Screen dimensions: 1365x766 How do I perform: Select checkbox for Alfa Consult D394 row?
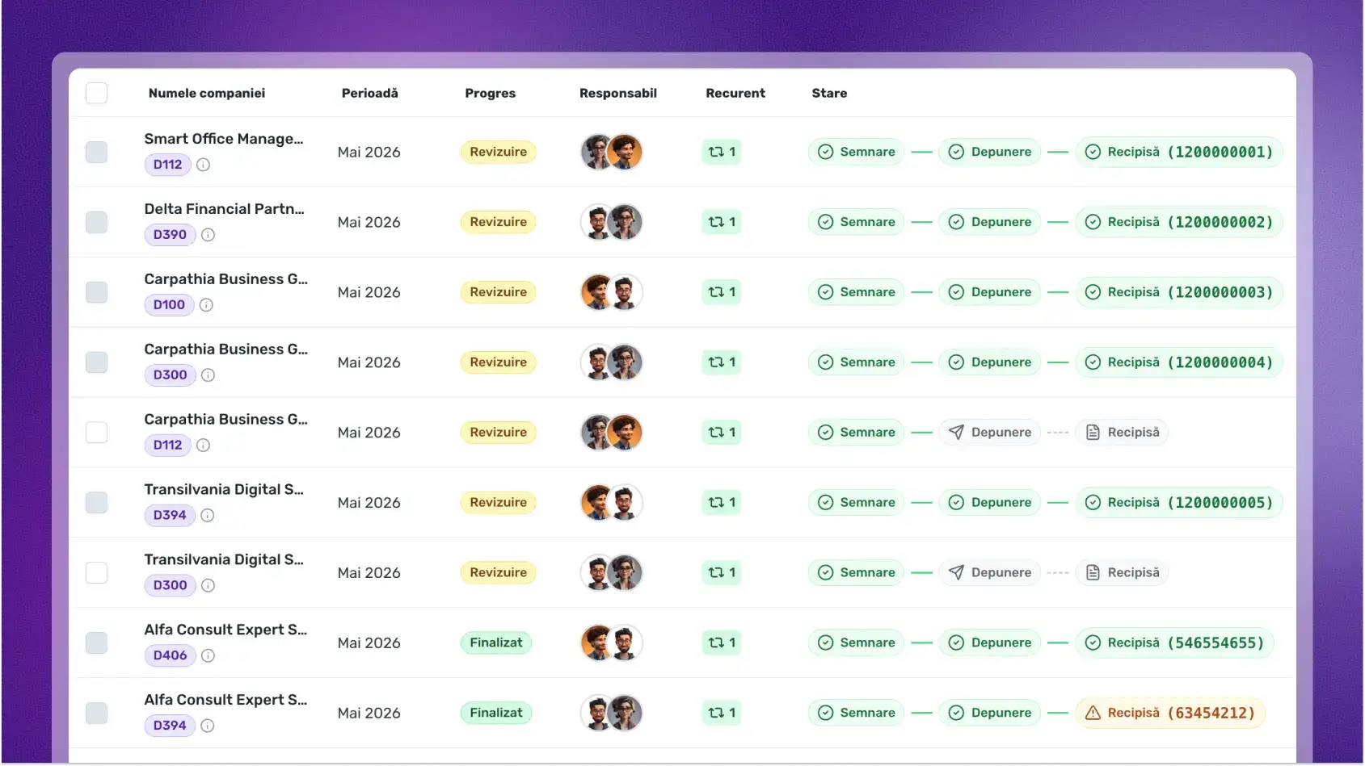(96, 713)
